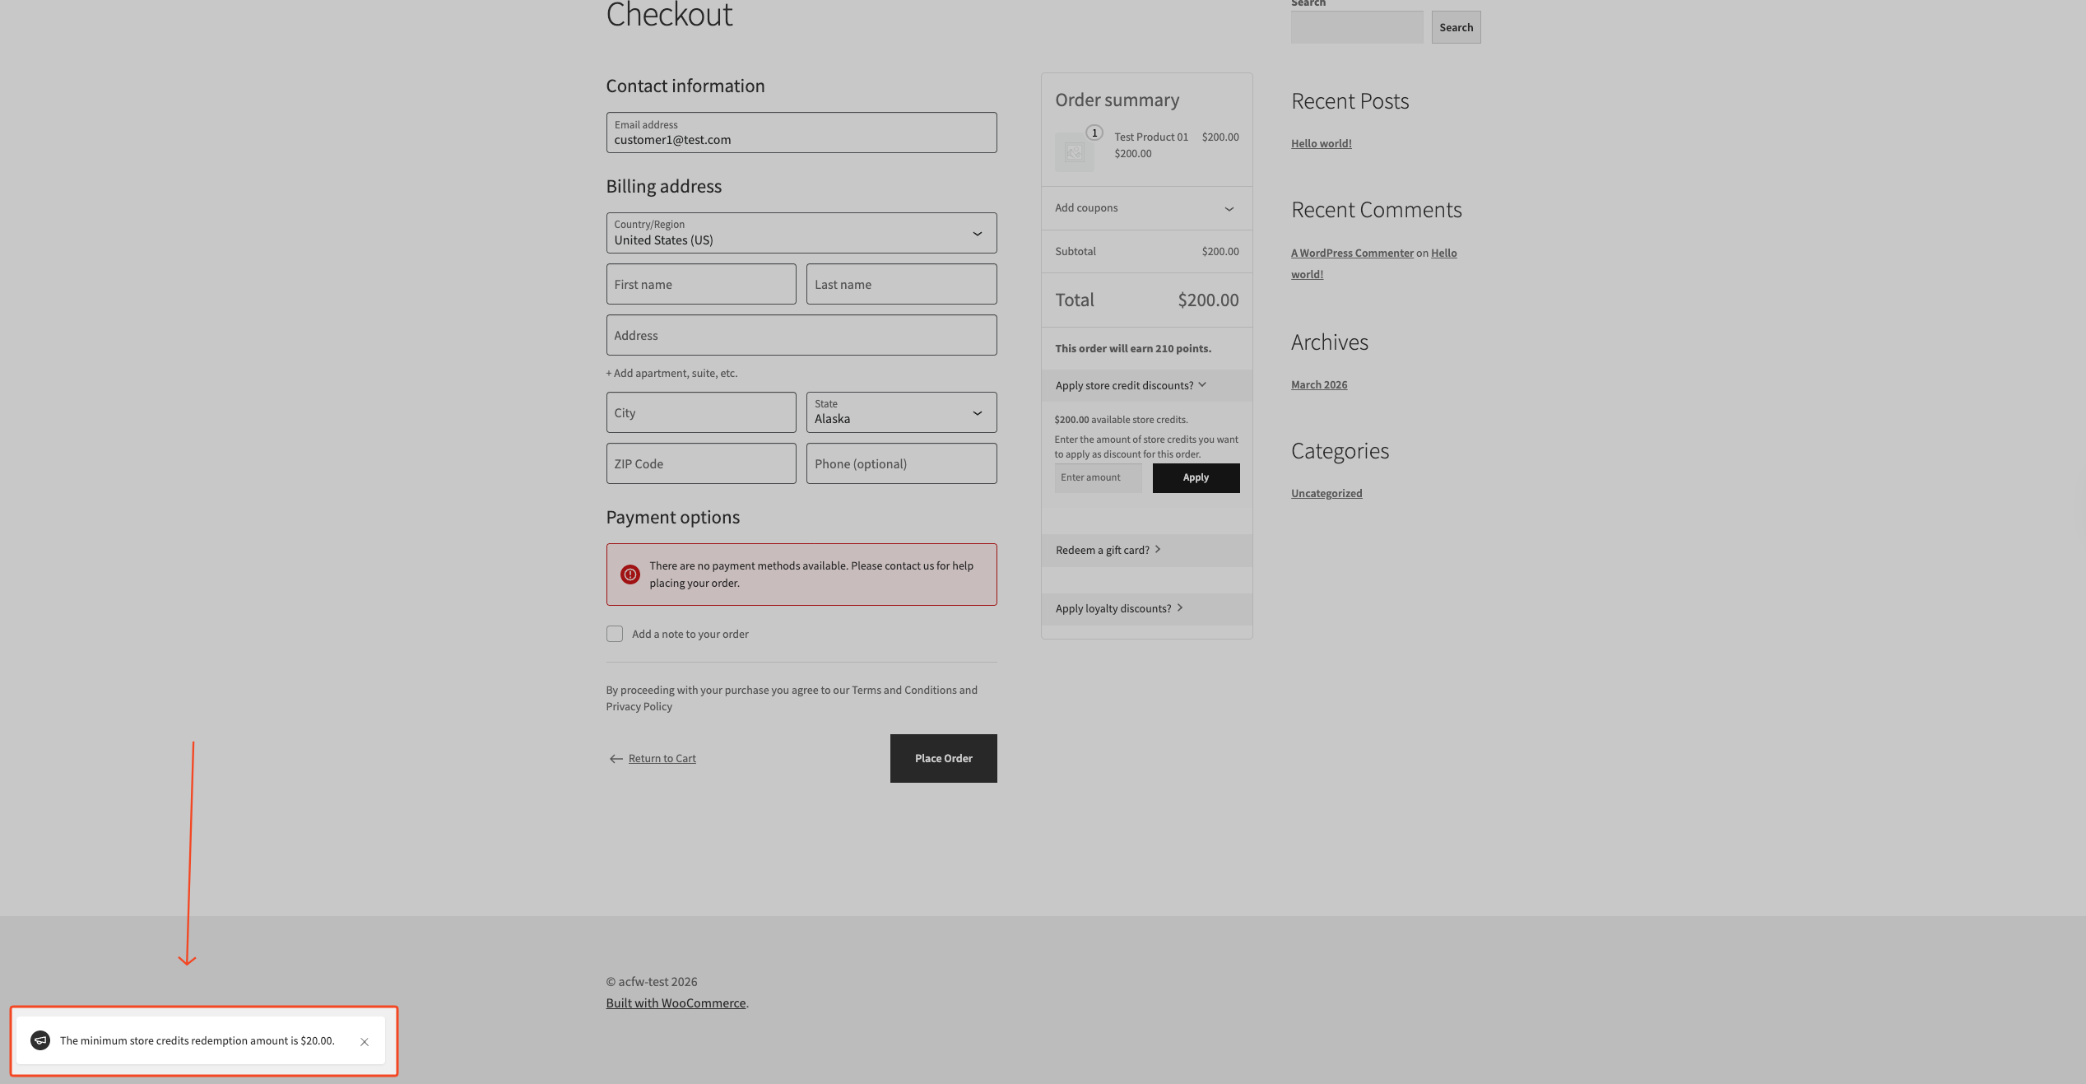
Task: Click '+ Add apartment, suite, etc.'
Action: click(x=671, y=373)
